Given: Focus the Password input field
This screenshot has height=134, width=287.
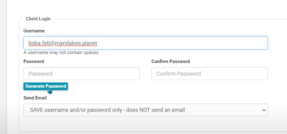Looking at the screenshot, I should click(81, 74).
